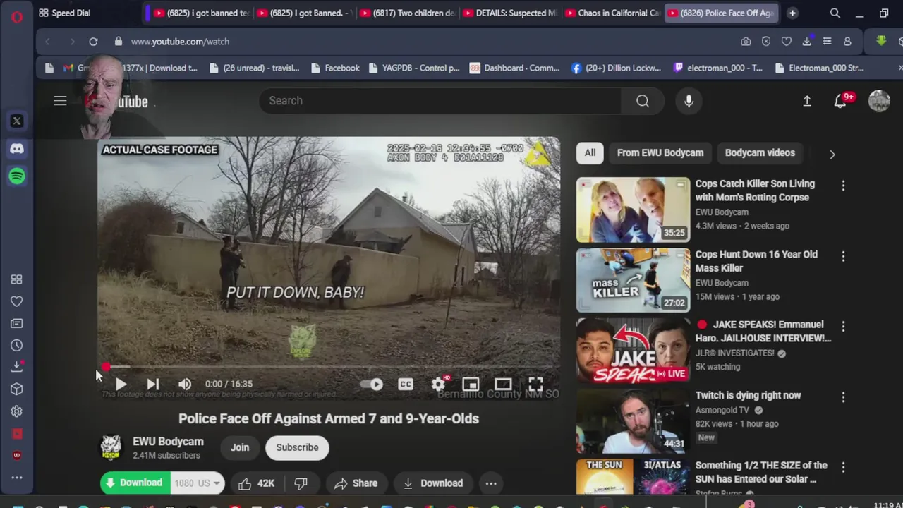Play the video
903x508 pixels.
[121, 385]
